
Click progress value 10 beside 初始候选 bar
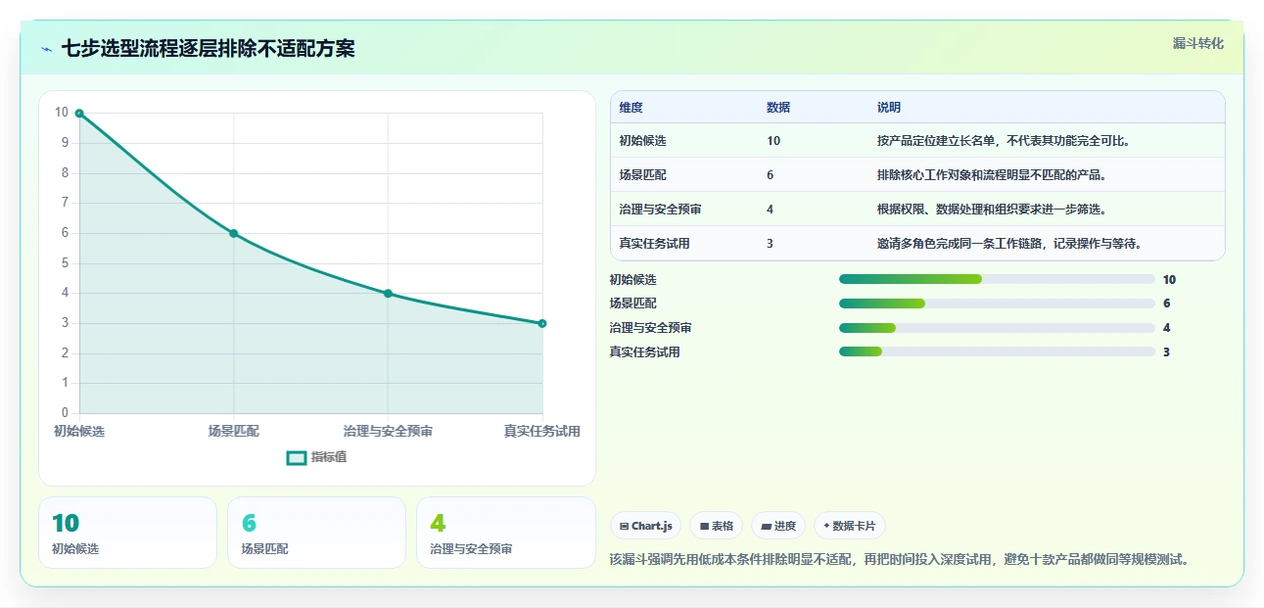tap(1169, 280)
